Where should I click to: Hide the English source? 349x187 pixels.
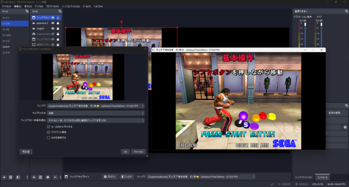coord(53,29)
